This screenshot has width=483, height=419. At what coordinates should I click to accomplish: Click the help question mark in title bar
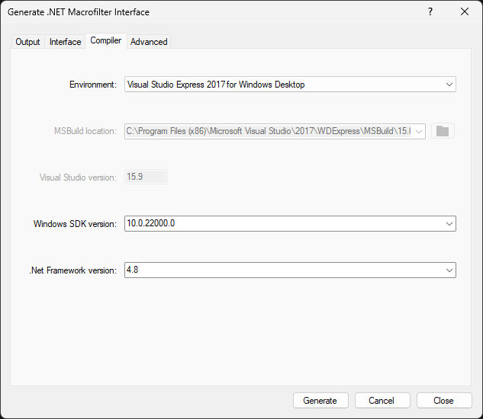[x=430, y=12]
